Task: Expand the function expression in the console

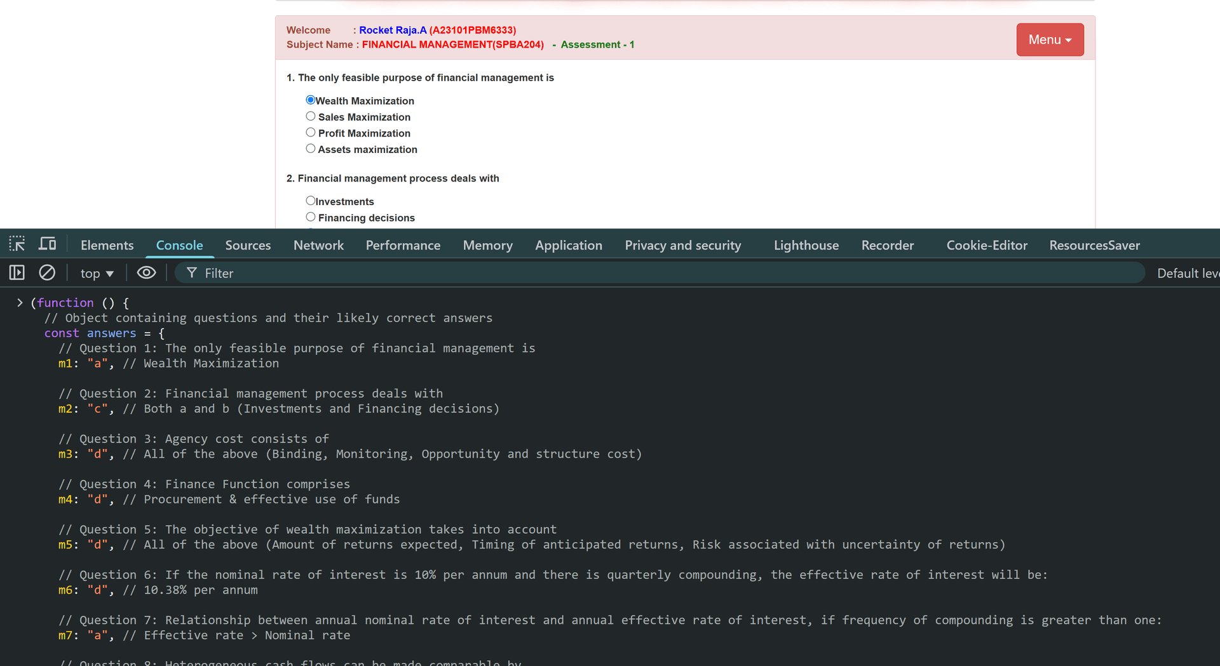Action: tap(20, 303)
